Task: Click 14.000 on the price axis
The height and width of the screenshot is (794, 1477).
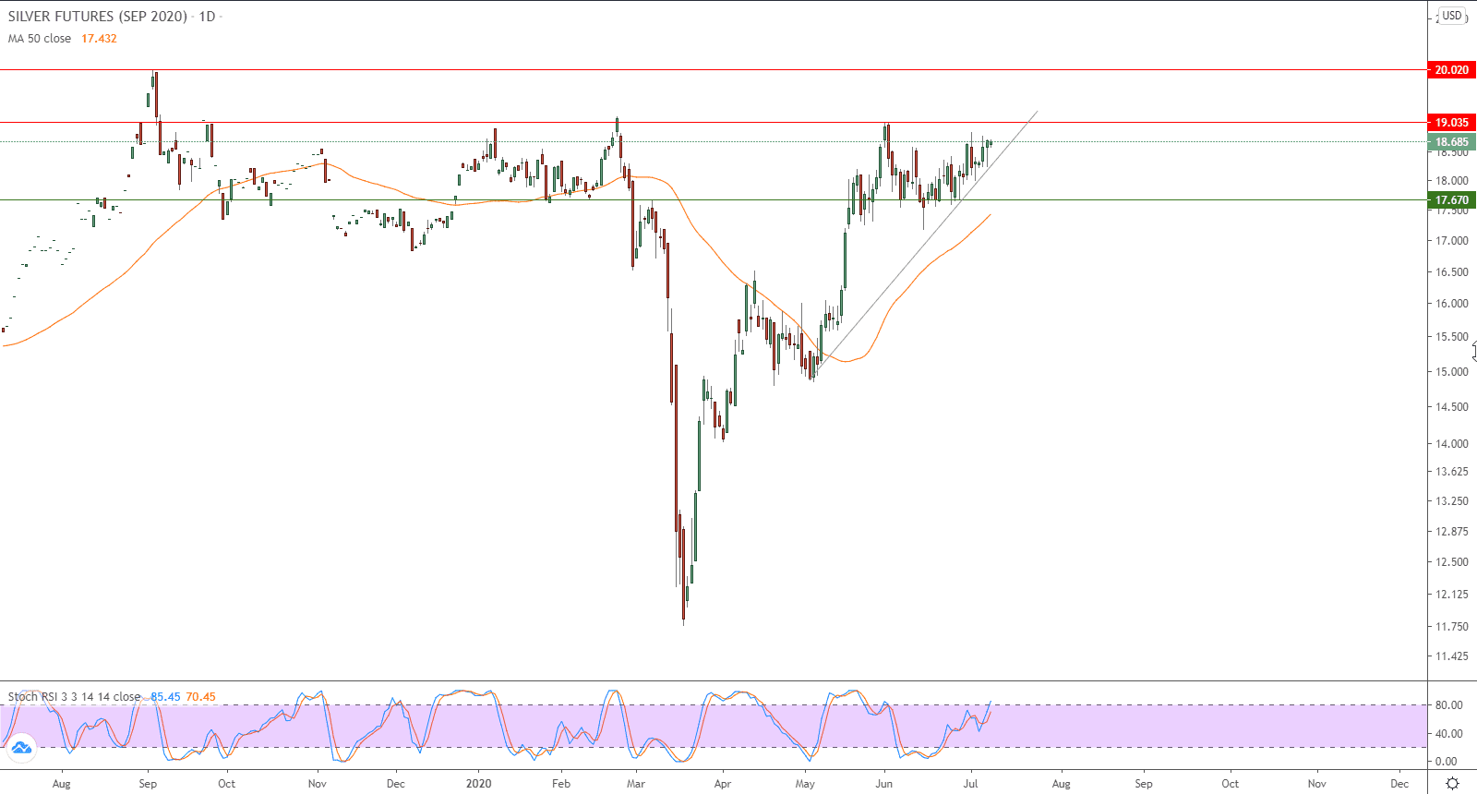Action: pos(1451,444)
